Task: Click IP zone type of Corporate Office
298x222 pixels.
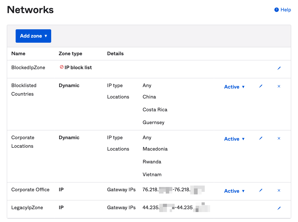Action: click(61, 190)
